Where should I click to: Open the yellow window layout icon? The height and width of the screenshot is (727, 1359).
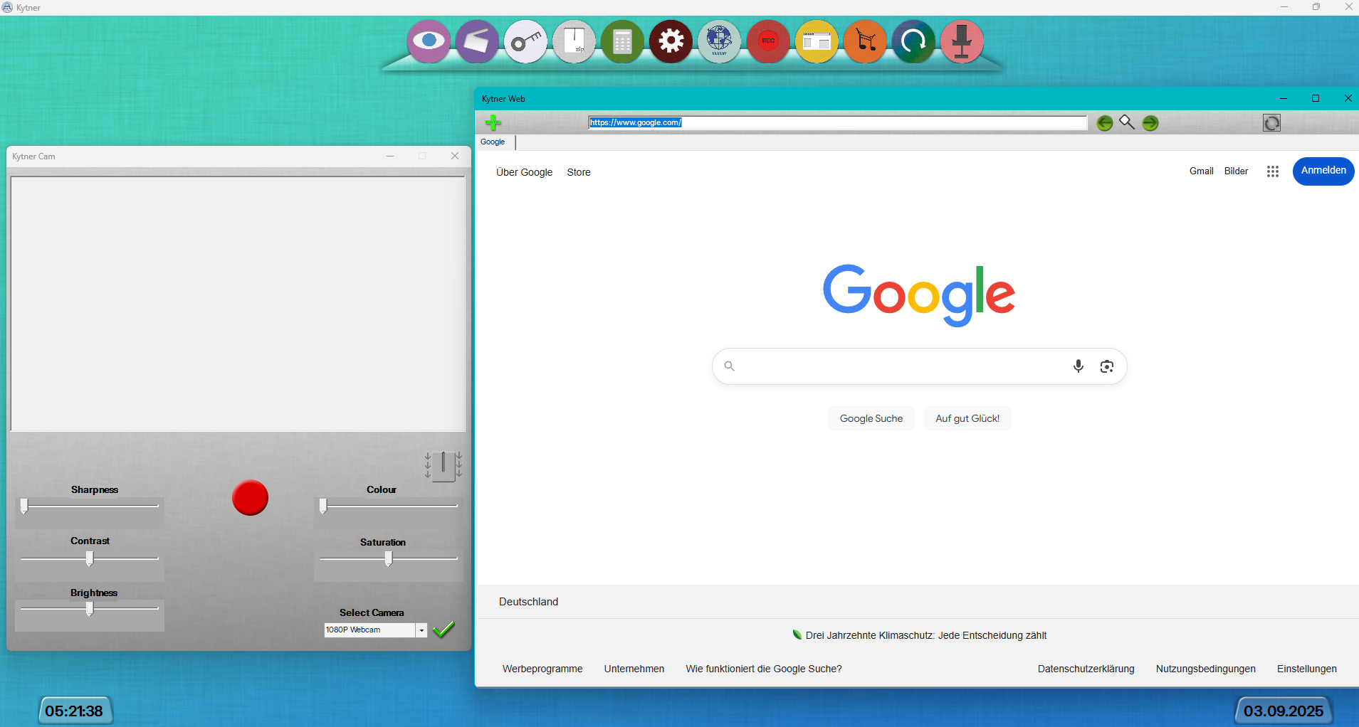click(817, 41)
